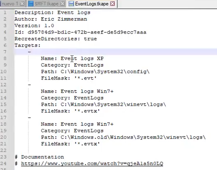Click the Windows.old path line
The height and width of the screenshot is (170, 217).
point(123,137)
